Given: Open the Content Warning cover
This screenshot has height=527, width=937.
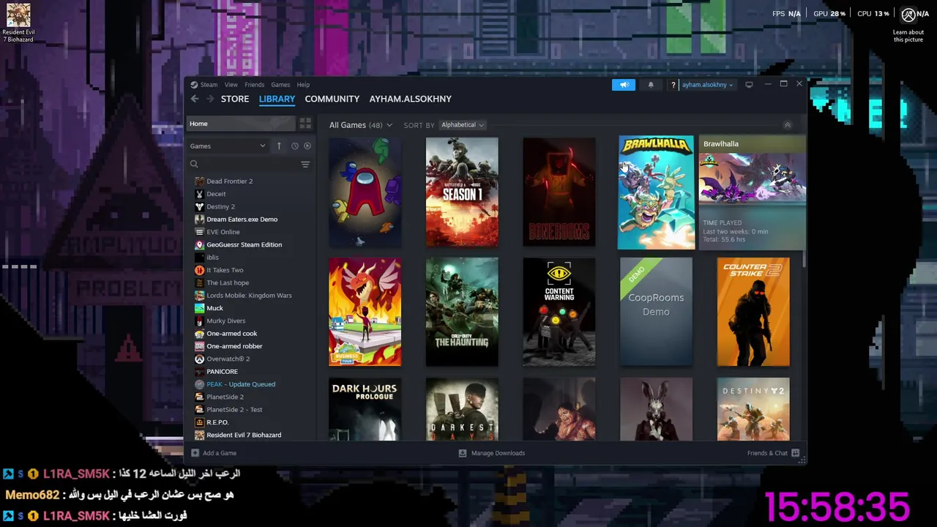Looking at the screenshot, I should (559, 312).
